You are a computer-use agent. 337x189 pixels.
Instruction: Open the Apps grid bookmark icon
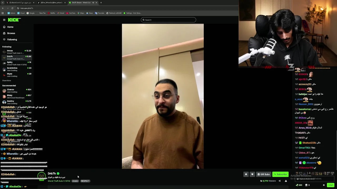[3, 13]
